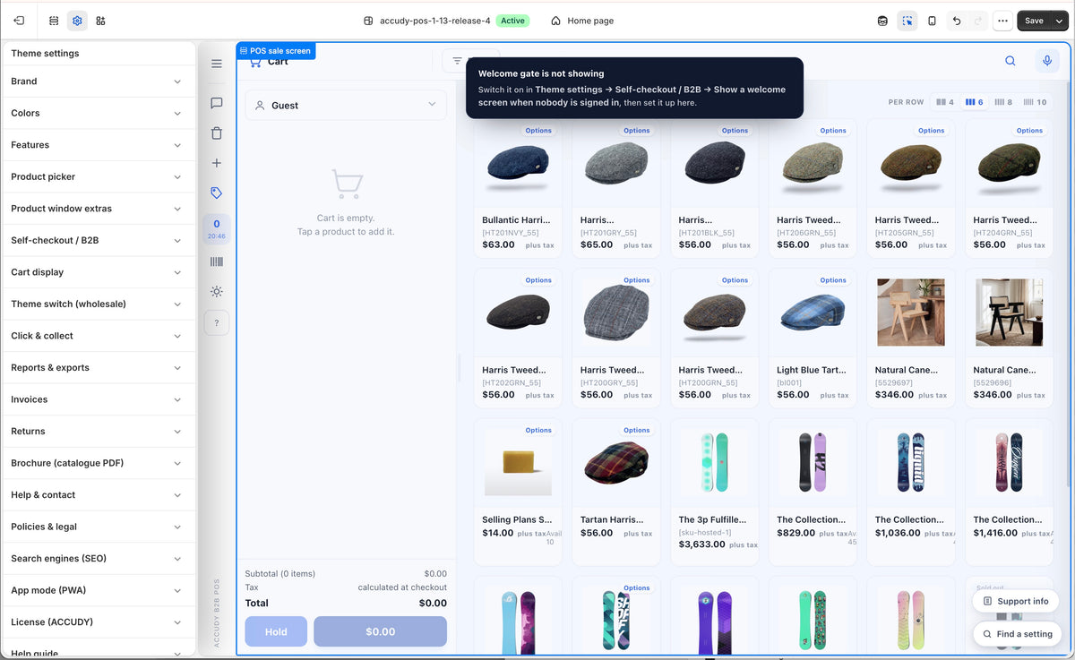Click the Find a setting button
1075x660 pixels.
tap(1016, 634)
